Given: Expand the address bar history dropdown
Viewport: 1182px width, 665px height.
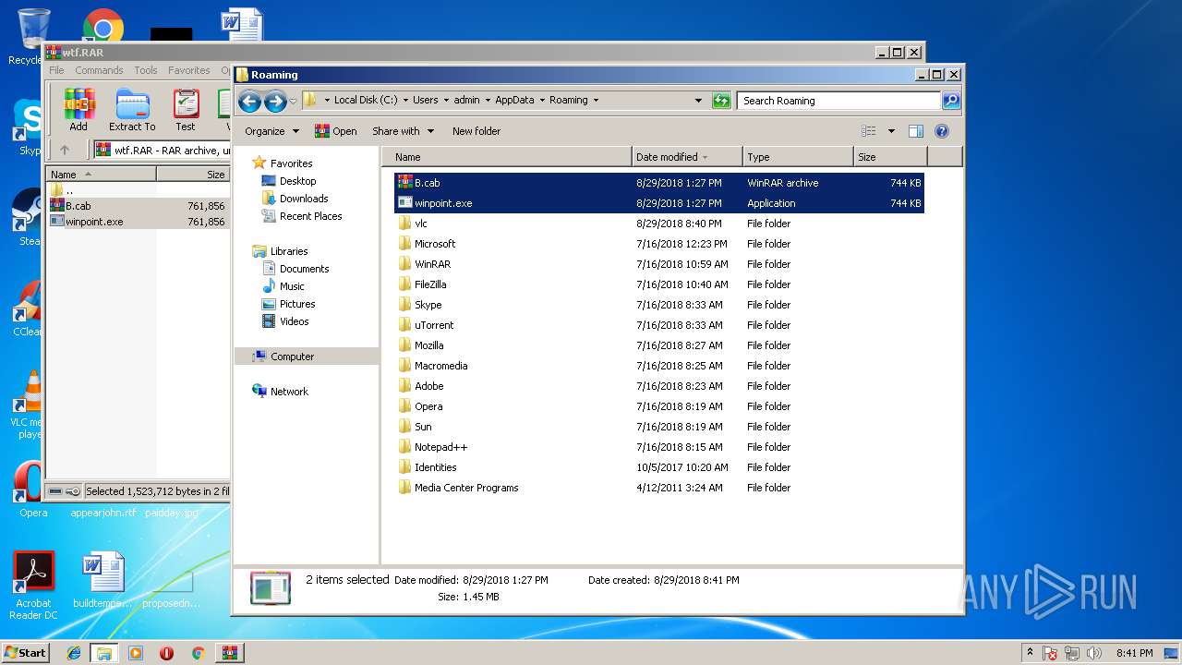Looking at the screenshot, I should (x=698, y=101).
